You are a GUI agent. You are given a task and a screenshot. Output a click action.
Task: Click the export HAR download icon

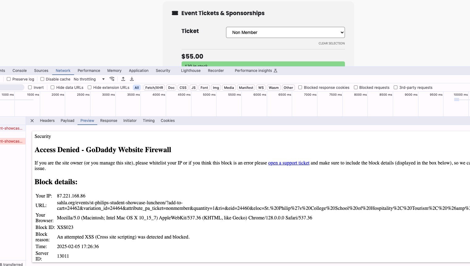point(132,79)
